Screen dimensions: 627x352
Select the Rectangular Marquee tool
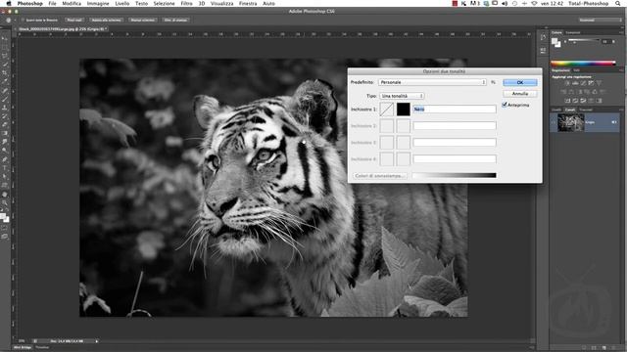tap(5, 47)
